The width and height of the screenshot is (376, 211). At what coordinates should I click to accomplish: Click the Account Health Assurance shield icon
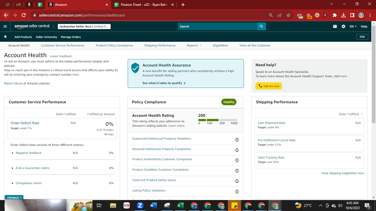(135, 68)
